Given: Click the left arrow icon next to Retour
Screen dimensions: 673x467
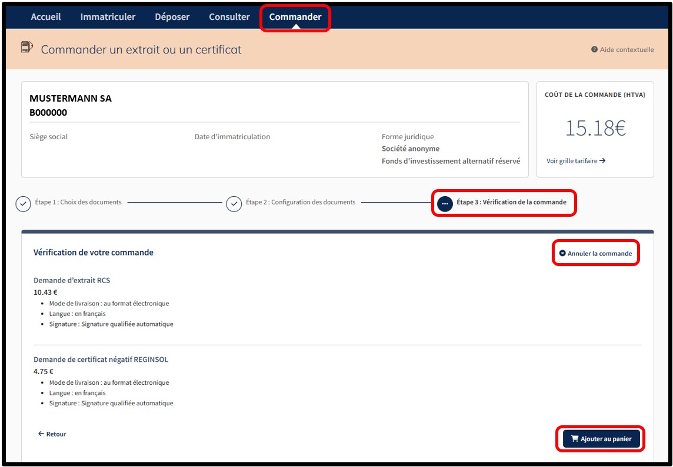Looking at the screenshot, I should pos(41,434).
